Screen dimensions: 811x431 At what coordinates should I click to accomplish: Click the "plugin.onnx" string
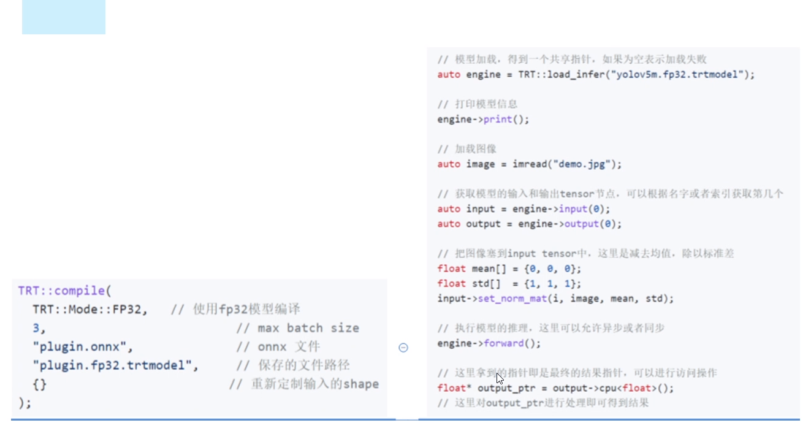tap(83, 347)
